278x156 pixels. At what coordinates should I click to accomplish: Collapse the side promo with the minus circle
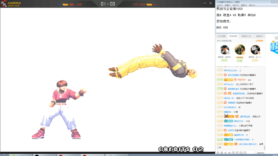pos(276,38)
